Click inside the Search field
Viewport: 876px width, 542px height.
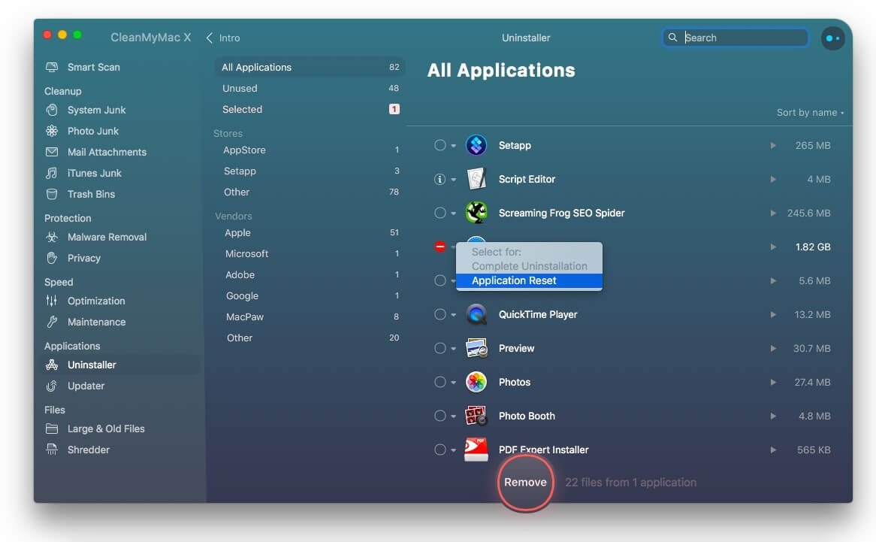(x=735, y=37)
